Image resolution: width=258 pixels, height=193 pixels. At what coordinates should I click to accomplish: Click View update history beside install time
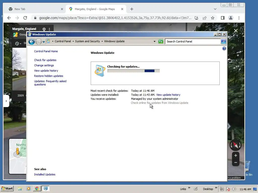(x=168, y=95)
